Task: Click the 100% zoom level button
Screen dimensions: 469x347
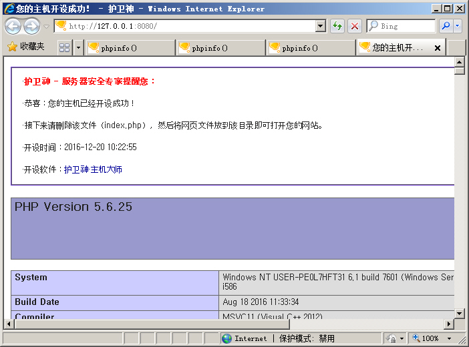Action: point(425,338)
